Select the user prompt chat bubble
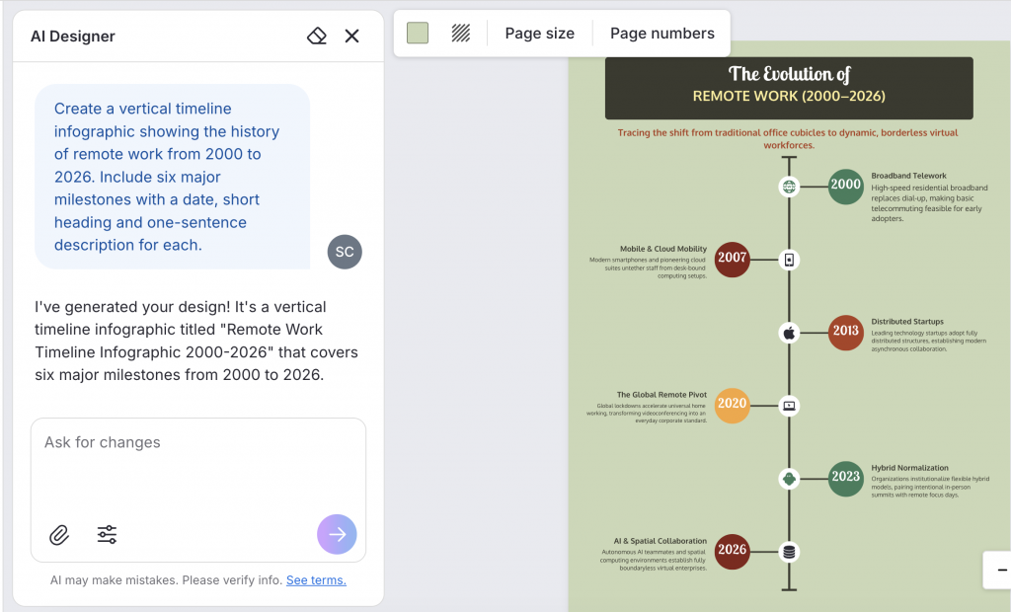 [x=172, y=177]
